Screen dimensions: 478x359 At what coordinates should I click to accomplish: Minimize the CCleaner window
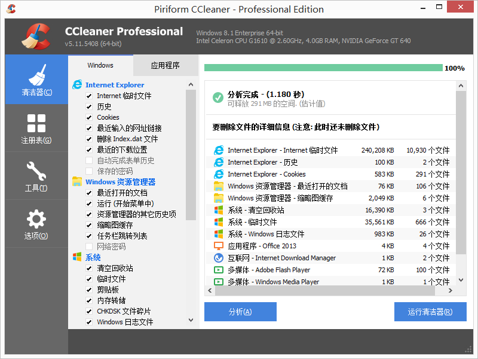(x=423, y=8)
